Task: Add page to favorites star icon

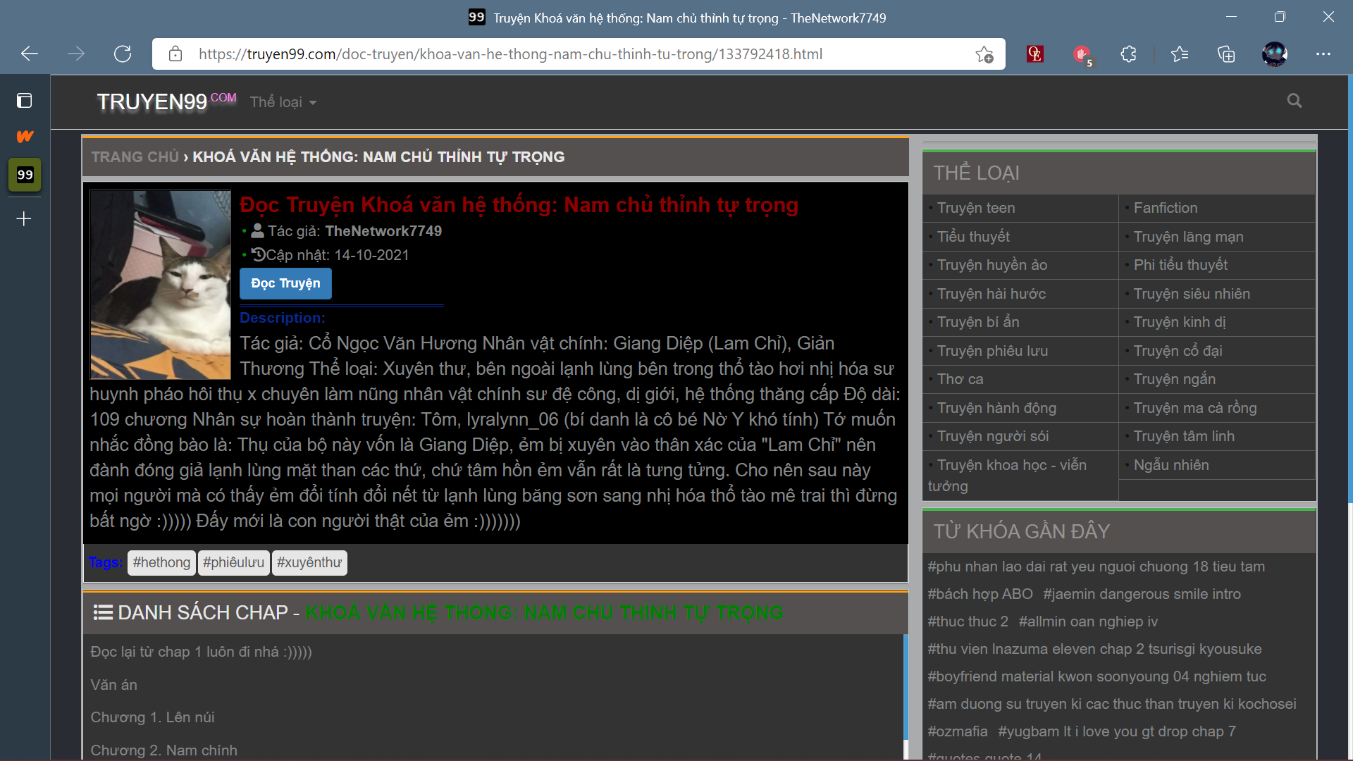Action: 984,54
